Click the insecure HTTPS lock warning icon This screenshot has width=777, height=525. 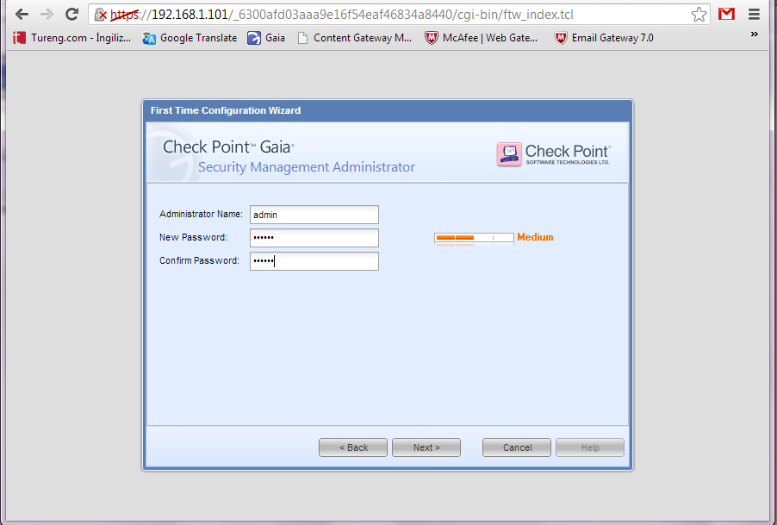[x=101, y=15]
